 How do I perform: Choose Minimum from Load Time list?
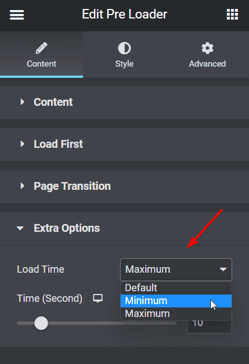pyautogui.click(x=176, y=301)
